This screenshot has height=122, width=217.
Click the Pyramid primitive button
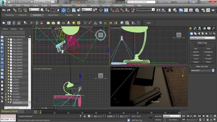208,59
